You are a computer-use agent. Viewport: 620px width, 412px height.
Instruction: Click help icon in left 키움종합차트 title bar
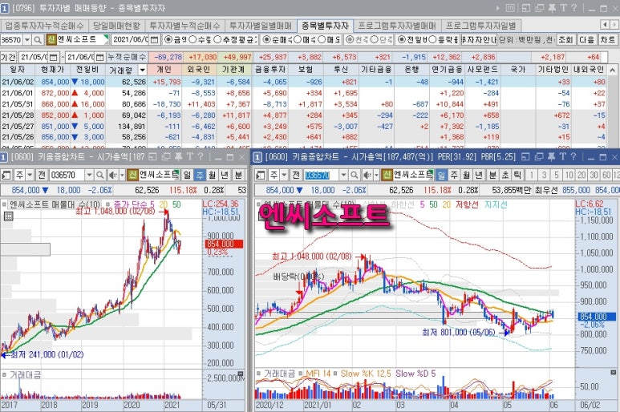200,157
